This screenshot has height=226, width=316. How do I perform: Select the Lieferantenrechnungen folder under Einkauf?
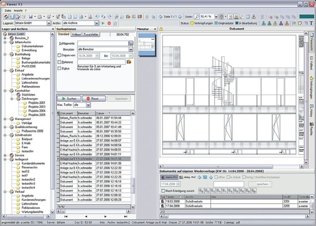tap(36, 79)
